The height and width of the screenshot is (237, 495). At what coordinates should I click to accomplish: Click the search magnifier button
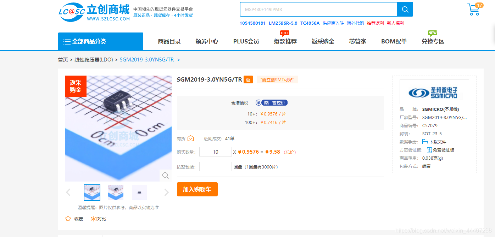pyautogui.click(x=405, y=9)
